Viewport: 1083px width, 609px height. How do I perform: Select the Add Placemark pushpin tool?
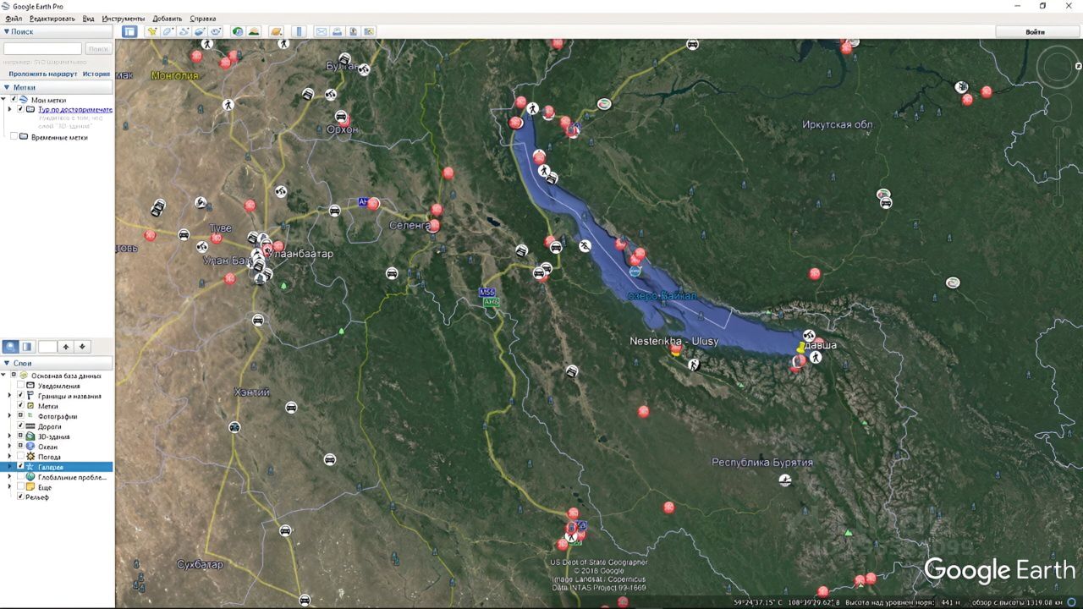click(x=152, y=31)
